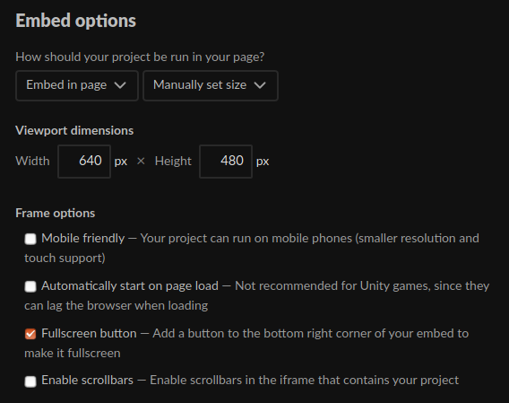
Task: Click the "Frame options" heading
Action: (56, 214)
